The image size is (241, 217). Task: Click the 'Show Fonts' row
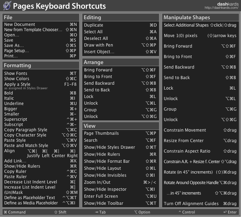tap(41, 73)
